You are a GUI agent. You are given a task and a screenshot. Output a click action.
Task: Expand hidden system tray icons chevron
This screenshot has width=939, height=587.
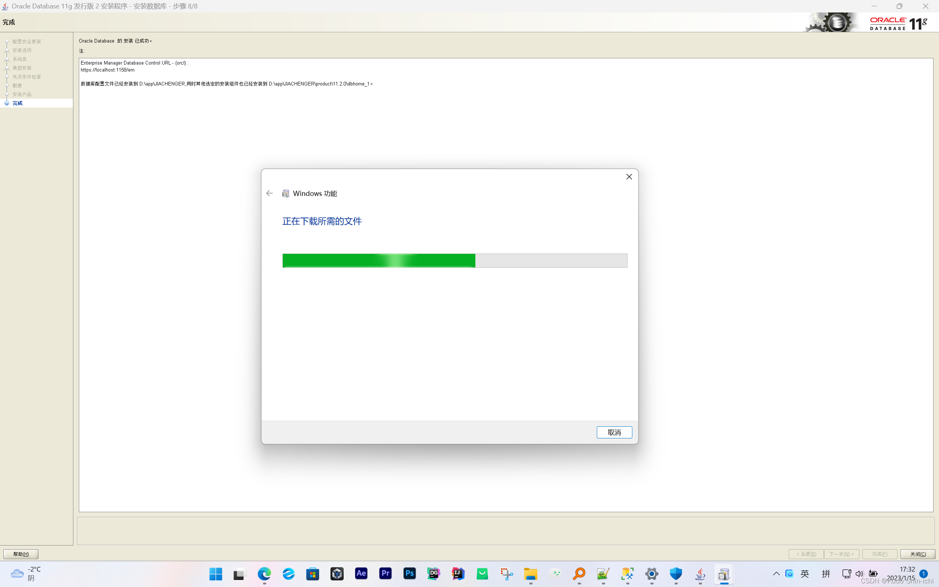click(777, 573)
